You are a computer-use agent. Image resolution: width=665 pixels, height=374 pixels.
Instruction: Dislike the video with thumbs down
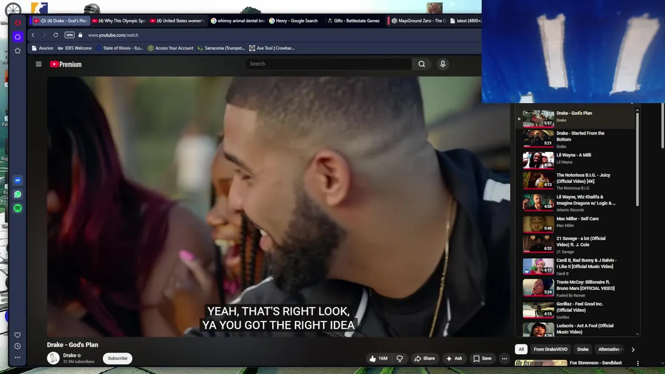click(400, 358)
